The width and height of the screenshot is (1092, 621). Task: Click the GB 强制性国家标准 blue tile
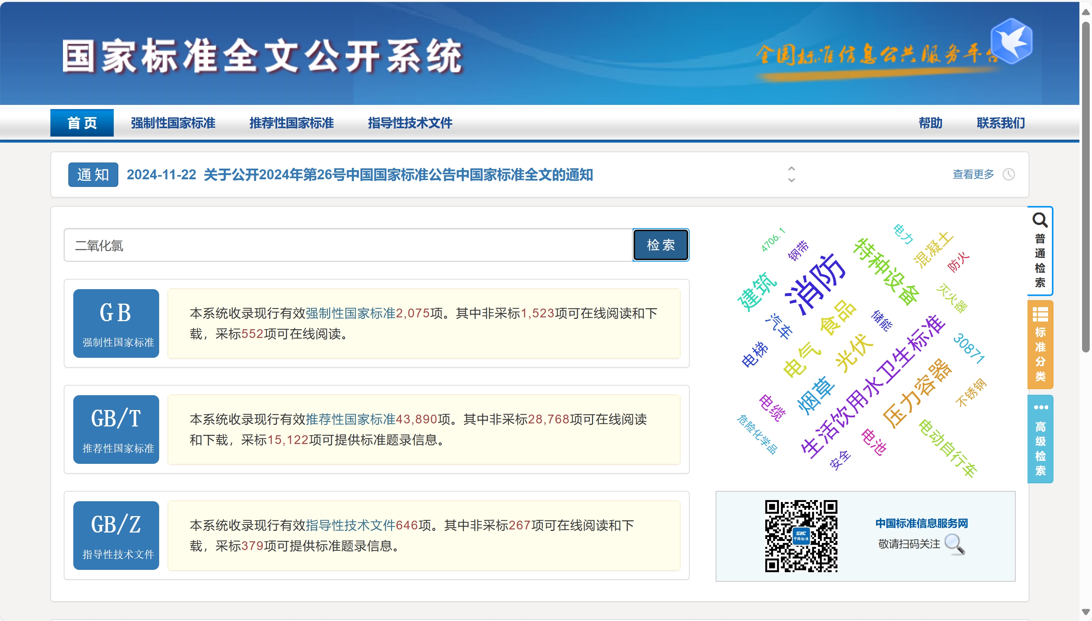tap(116, 323)
